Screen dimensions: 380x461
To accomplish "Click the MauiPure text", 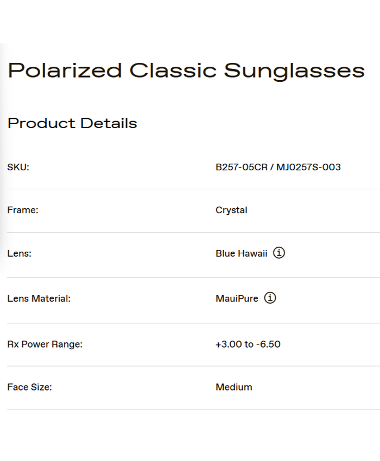I will (237, 298).
